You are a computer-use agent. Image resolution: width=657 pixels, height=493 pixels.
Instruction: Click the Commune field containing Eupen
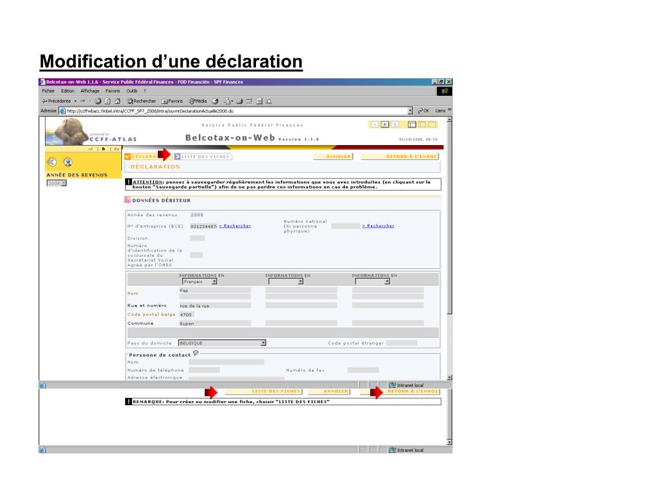click(215, 324)
